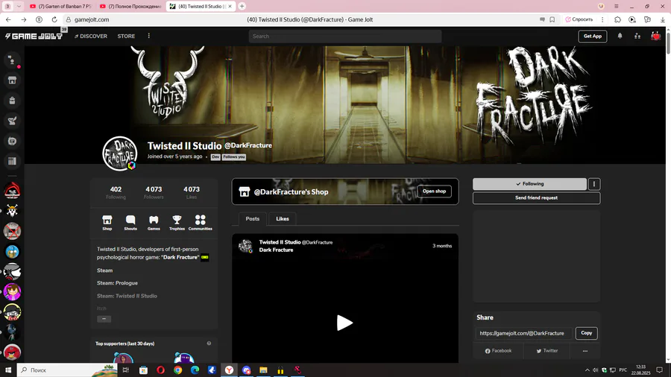
Task: Select the Posts tab
Action: pyautogui.click(x=253, y=218)
